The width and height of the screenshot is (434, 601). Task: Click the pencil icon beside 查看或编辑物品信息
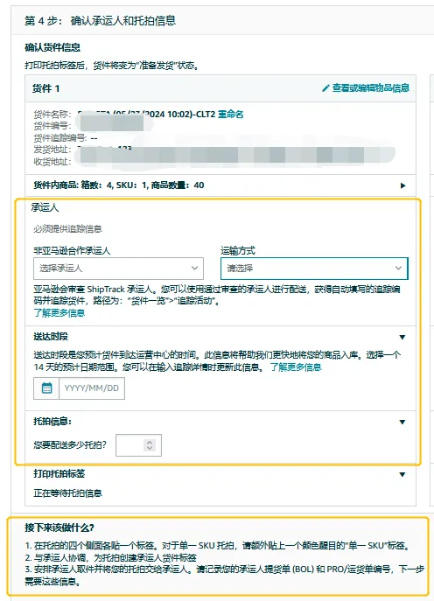(325, 88)
